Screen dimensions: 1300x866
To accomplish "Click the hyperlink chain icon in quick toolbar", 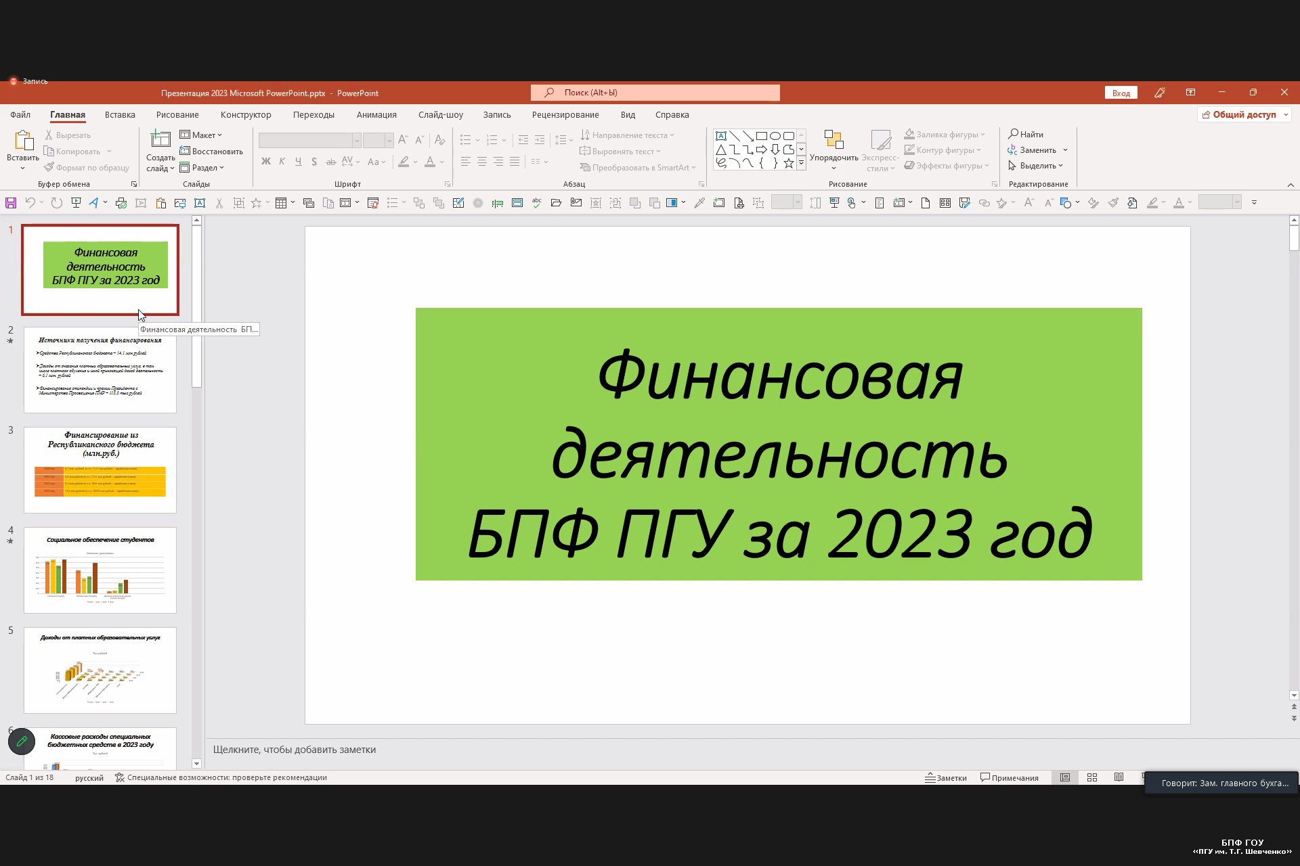I will tap(984, 202).
